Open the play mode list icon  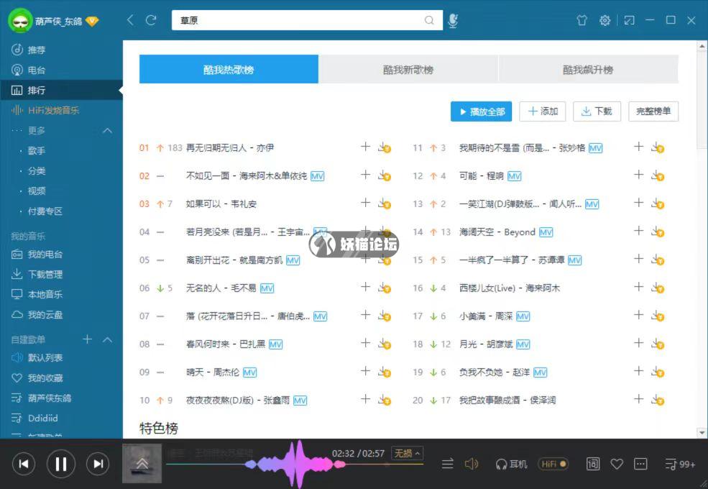[x=448, y=464]
